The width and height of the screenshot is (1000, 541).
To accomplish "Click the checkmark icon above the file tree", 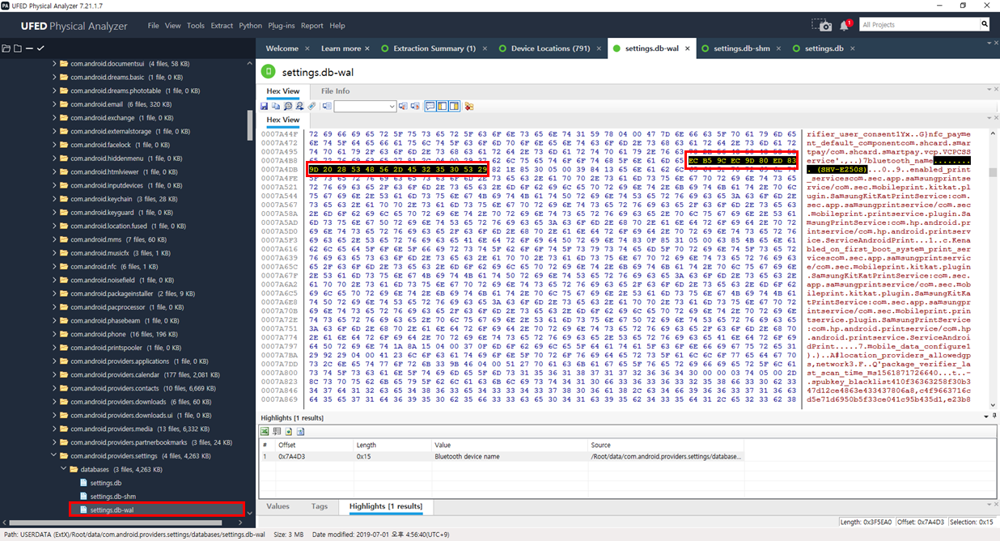I will (x=40, y=49).
